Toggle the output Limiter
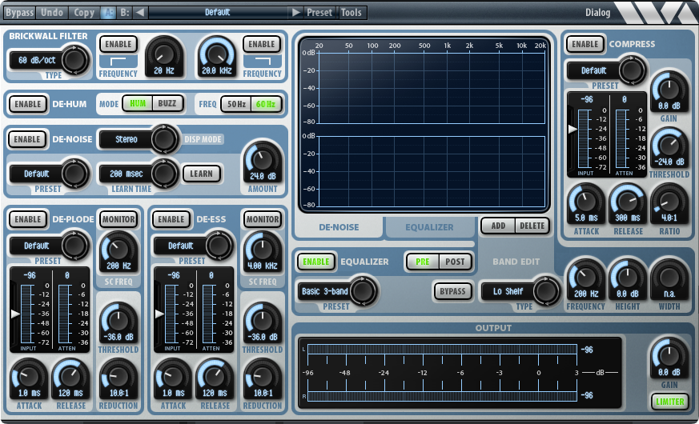Image resolution: width=699 pixels, height=424 pixels. coord(669,402)
